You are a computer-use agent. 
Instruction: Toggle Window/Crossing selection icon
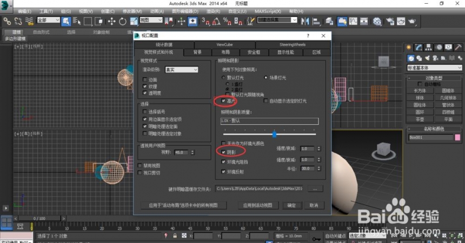click(98, 21)
